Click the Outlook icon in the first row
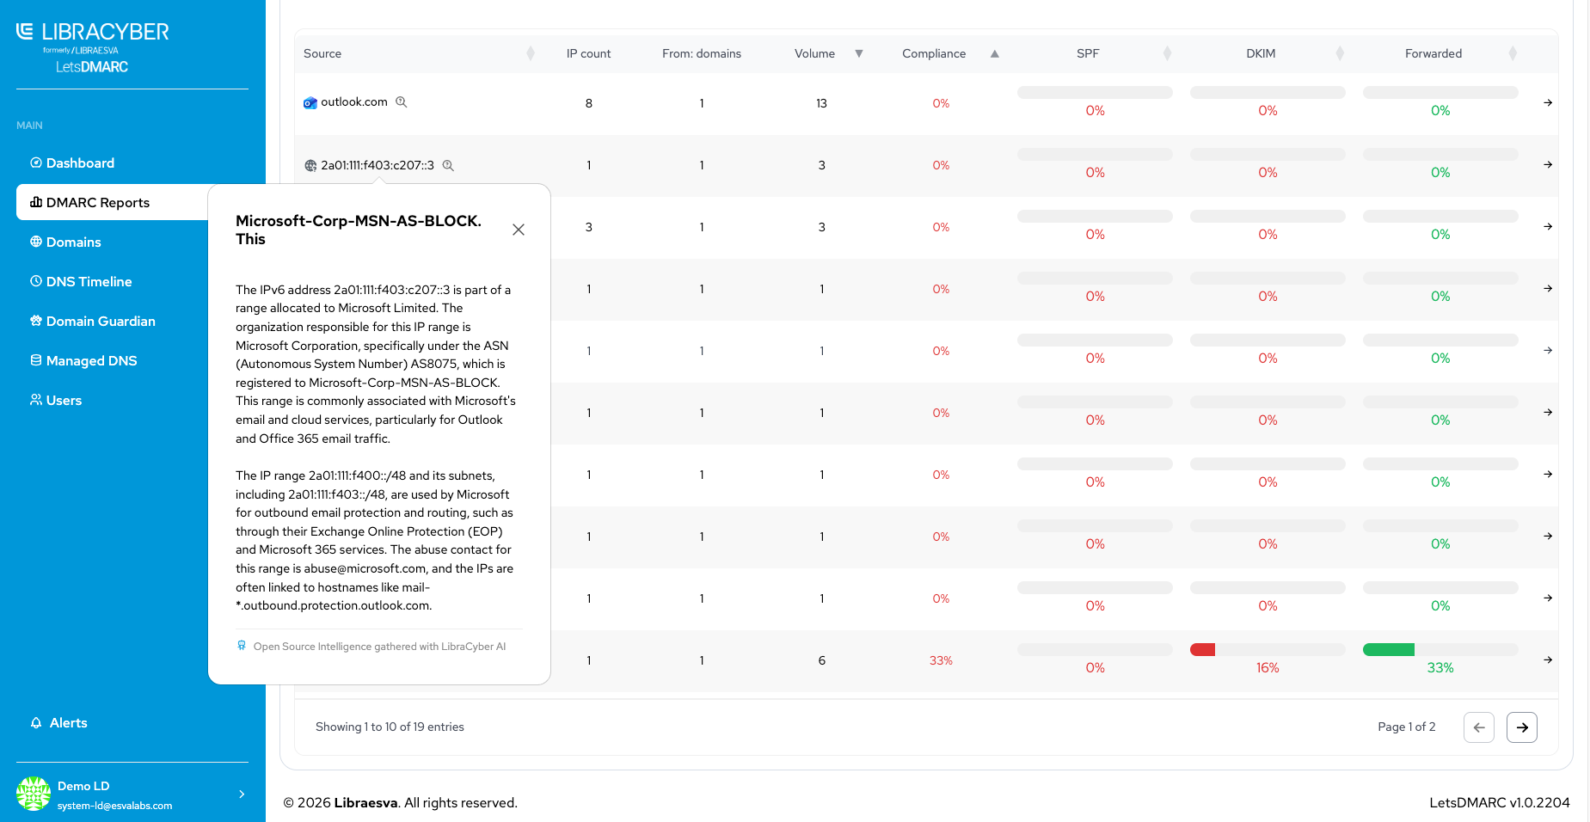The image size is (1590, 822). 310,103
